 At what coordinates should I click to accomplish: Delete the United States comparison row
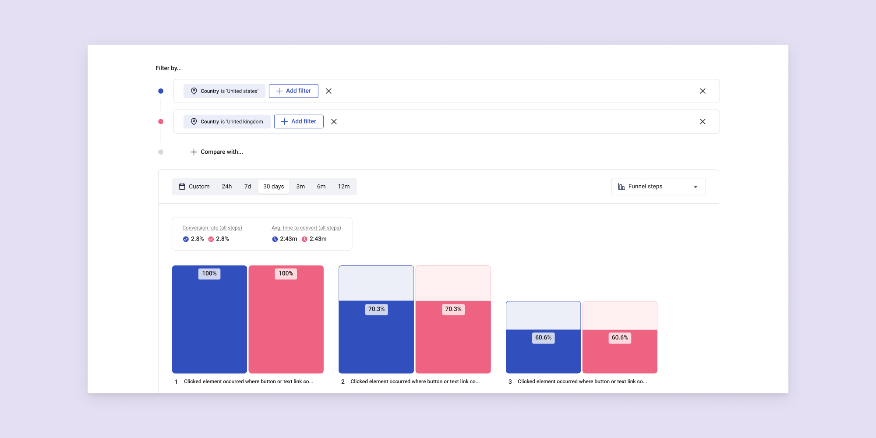[703, 91]
